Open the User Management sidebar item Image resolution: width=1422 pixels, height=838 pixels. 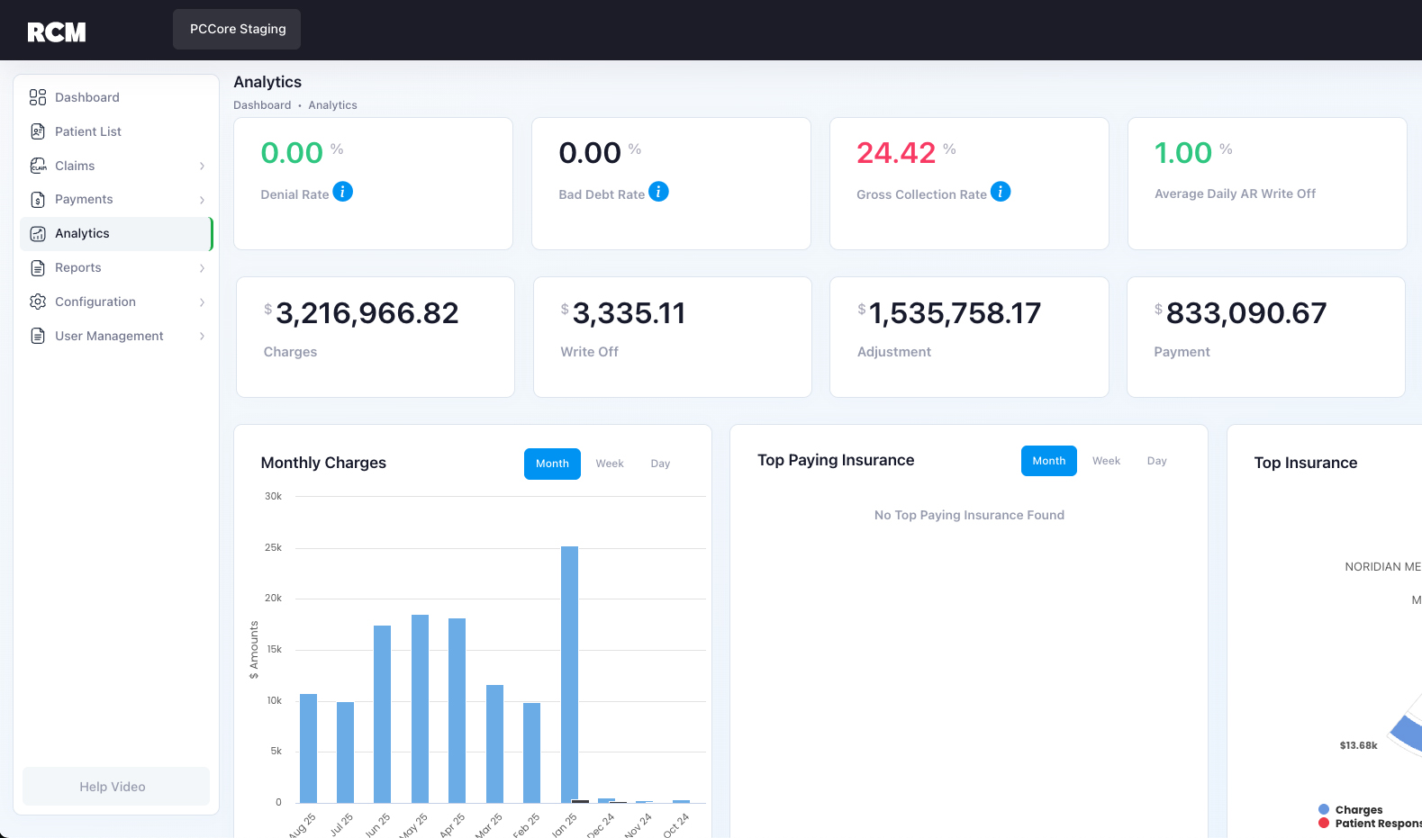pyautogui.click(x=116, y=336)
